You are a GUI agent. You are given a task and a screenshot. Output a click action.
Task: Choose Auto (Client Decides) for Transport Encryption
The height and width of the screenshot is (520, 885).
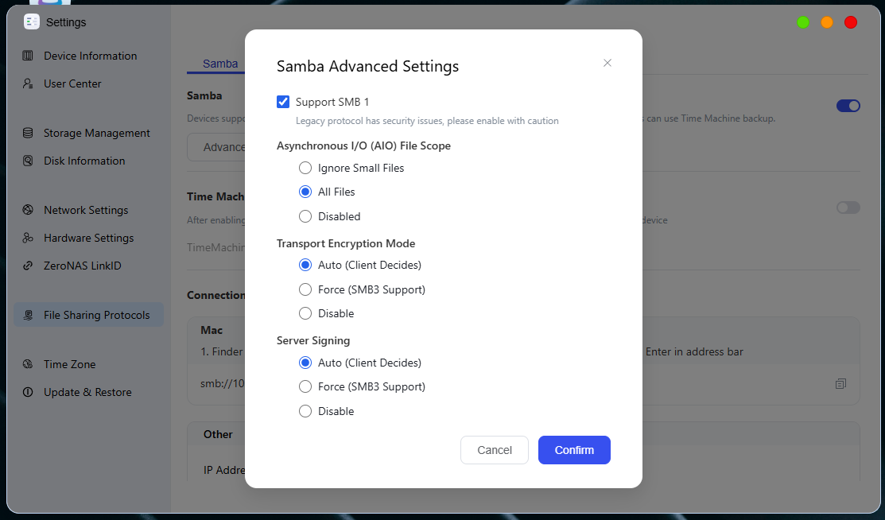[x=305, y=265]
